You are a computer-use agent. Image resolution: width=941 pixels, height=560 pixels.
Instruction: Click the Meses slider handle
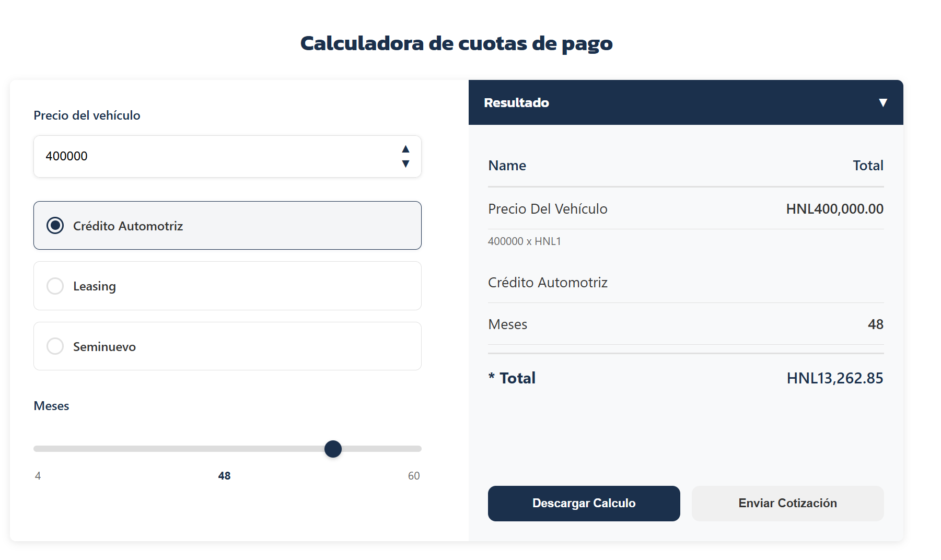(x=333, y=449)
